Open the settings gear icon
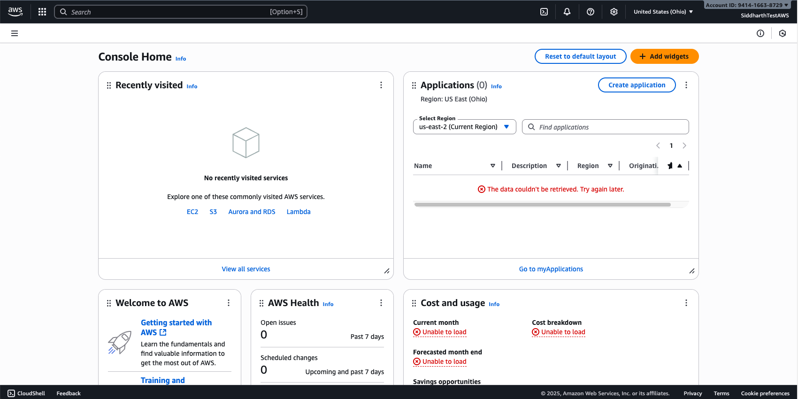Viewport: 798px width, 399px height. click(x=614, y=12)
